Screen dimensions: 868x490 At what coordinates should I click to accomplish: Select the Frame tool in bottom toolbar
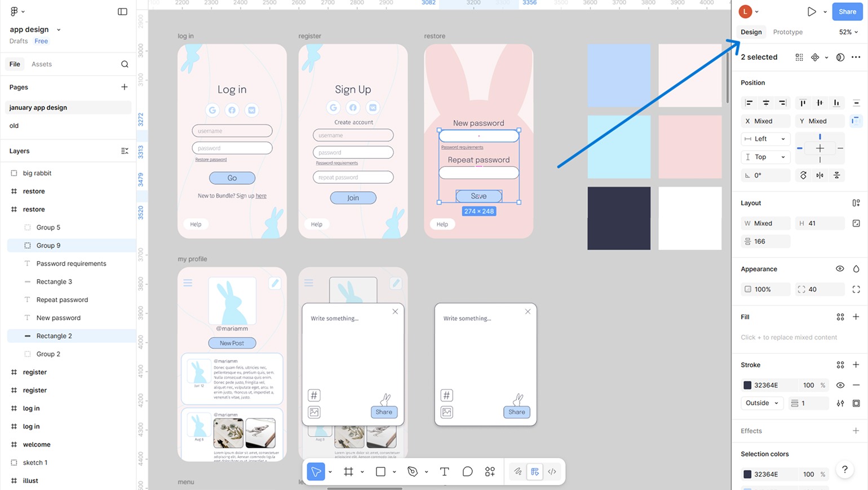[x=348, y=471]
